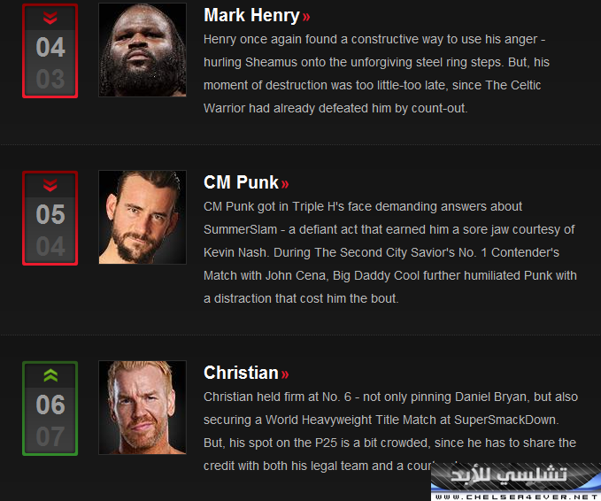Screen dimensions: 601x501
Task: Click the green up arrows above rank 06
Action: (x=50, y=375)
